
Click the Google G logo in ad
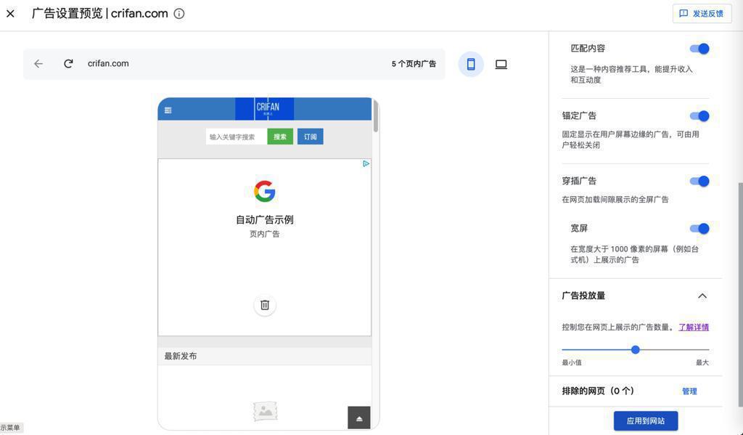[264, 191]
